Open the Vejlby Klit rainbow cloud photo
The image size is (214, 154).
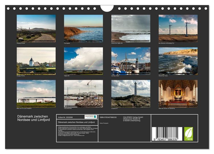click(x=83, y=61)
